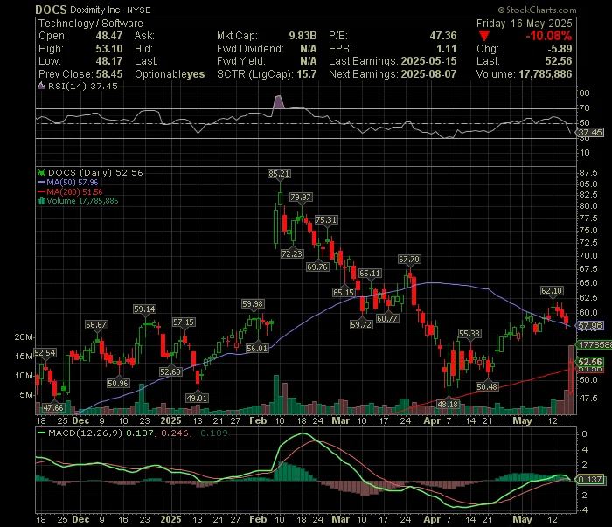Click the Friday 16-May-2025 date
This screenshot has width=612, height=527.
pos(525,24)
